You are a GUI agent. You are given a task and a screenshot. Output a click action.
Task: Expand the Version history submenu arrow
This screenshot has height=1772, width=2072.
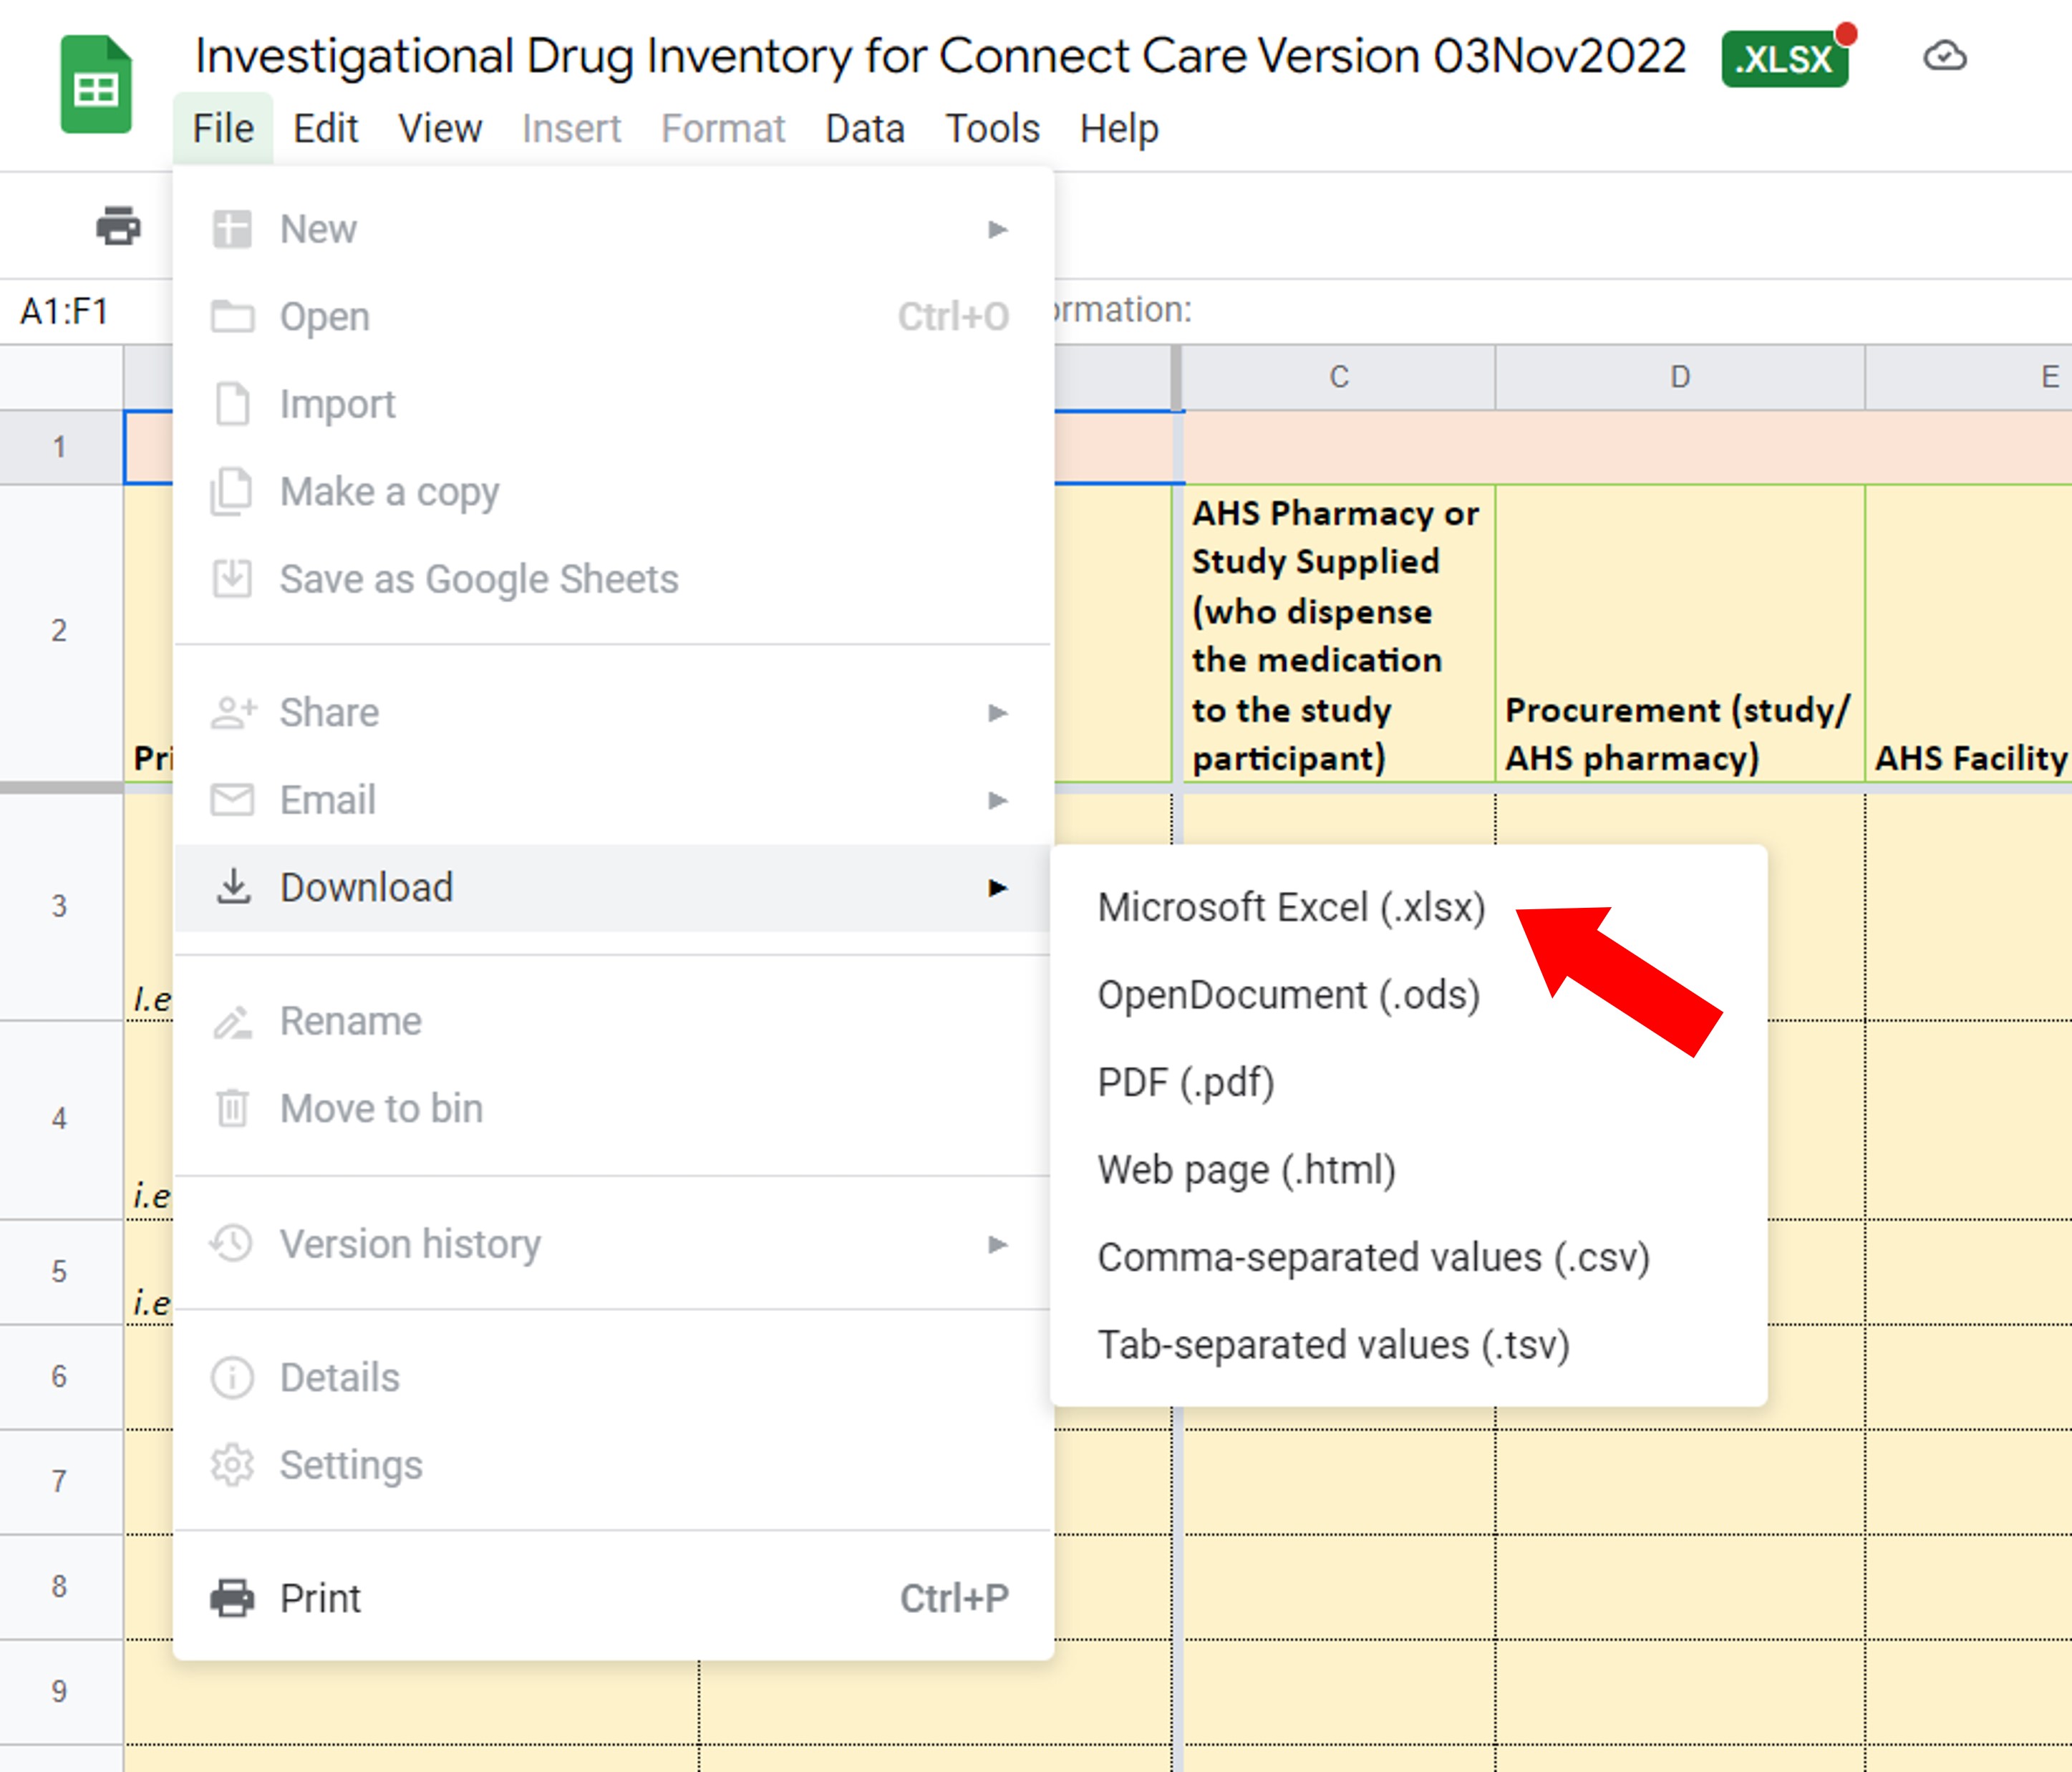[997, 1244]
